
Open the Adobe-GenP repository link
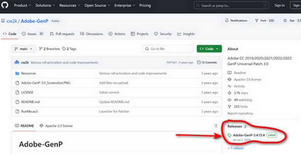(34, 21)
